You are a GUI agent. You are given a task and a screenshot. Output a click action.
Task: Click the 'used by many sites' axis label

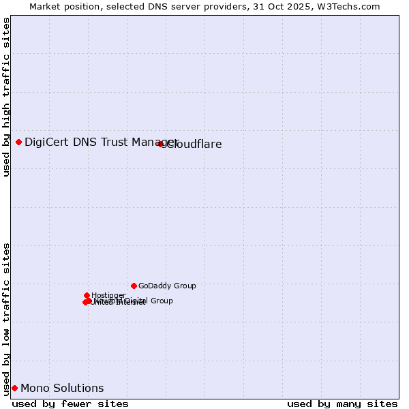[x=342, y=404]
